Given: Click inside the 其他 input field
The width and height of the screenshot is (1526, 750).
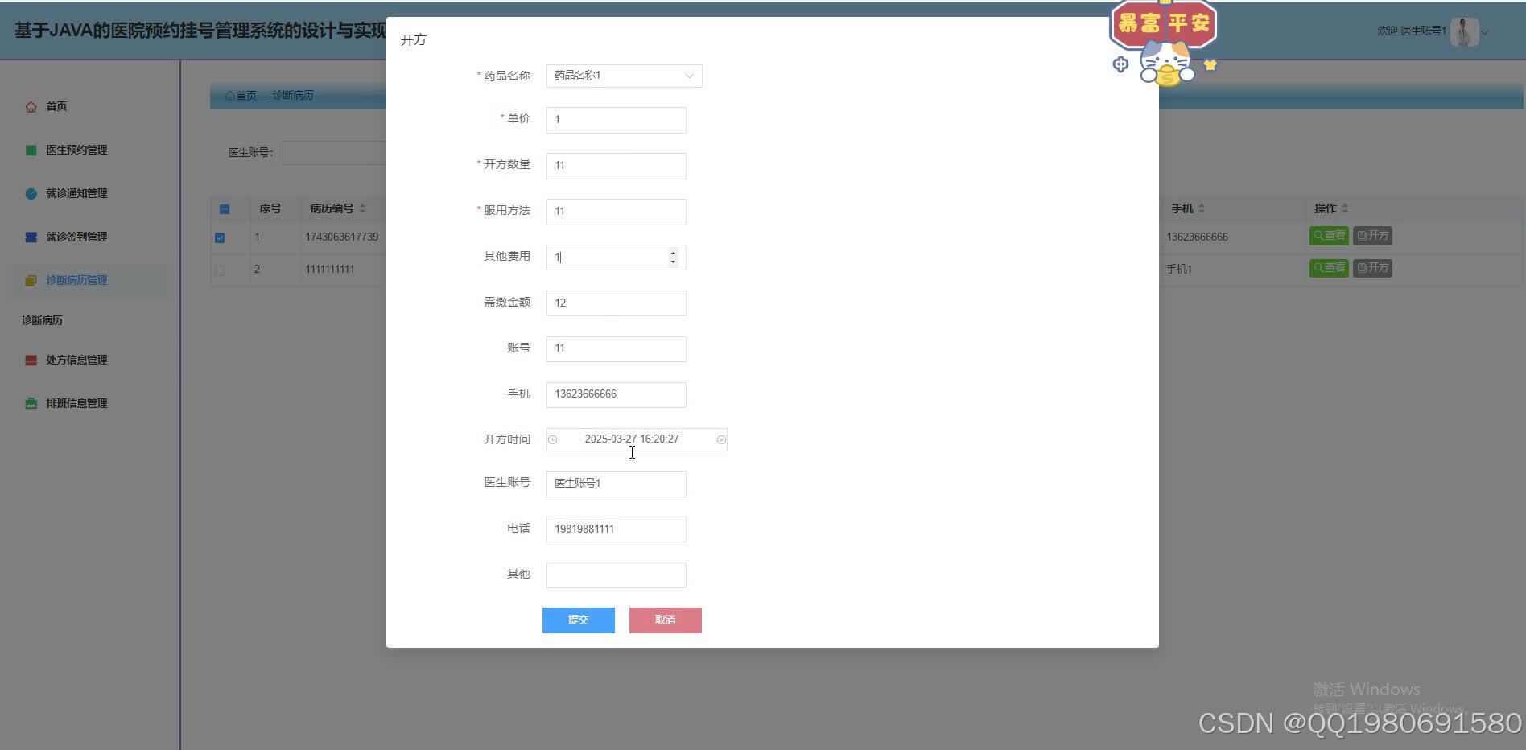Looking at the screenshot, I should point(616,575).
